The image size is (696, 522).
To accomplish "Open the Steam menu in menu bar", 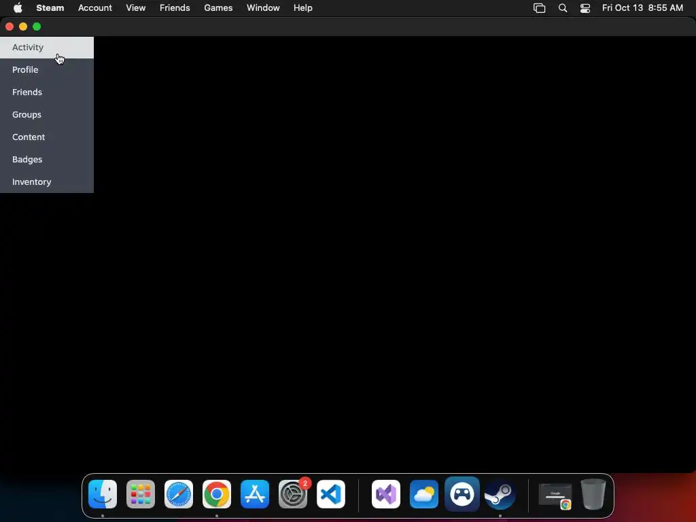I will [50, 8].
